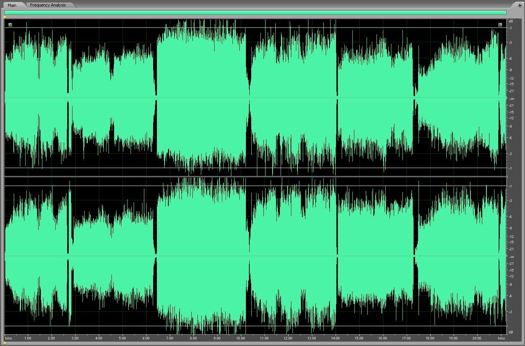This screenshot has height=346, width=525.
Task: Select the Main tab
Action: pos(12,5)
